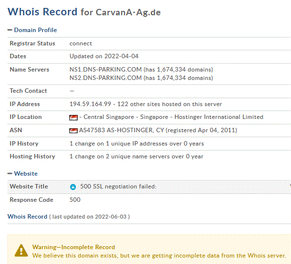Click the blue icon beside Website Title
This screenshot has width=291, height=264.
click(x=73, y=187)
